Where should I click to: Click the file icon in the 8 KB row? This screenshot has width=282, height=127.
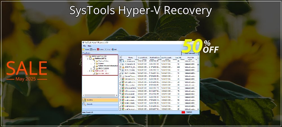click(123, 76)
